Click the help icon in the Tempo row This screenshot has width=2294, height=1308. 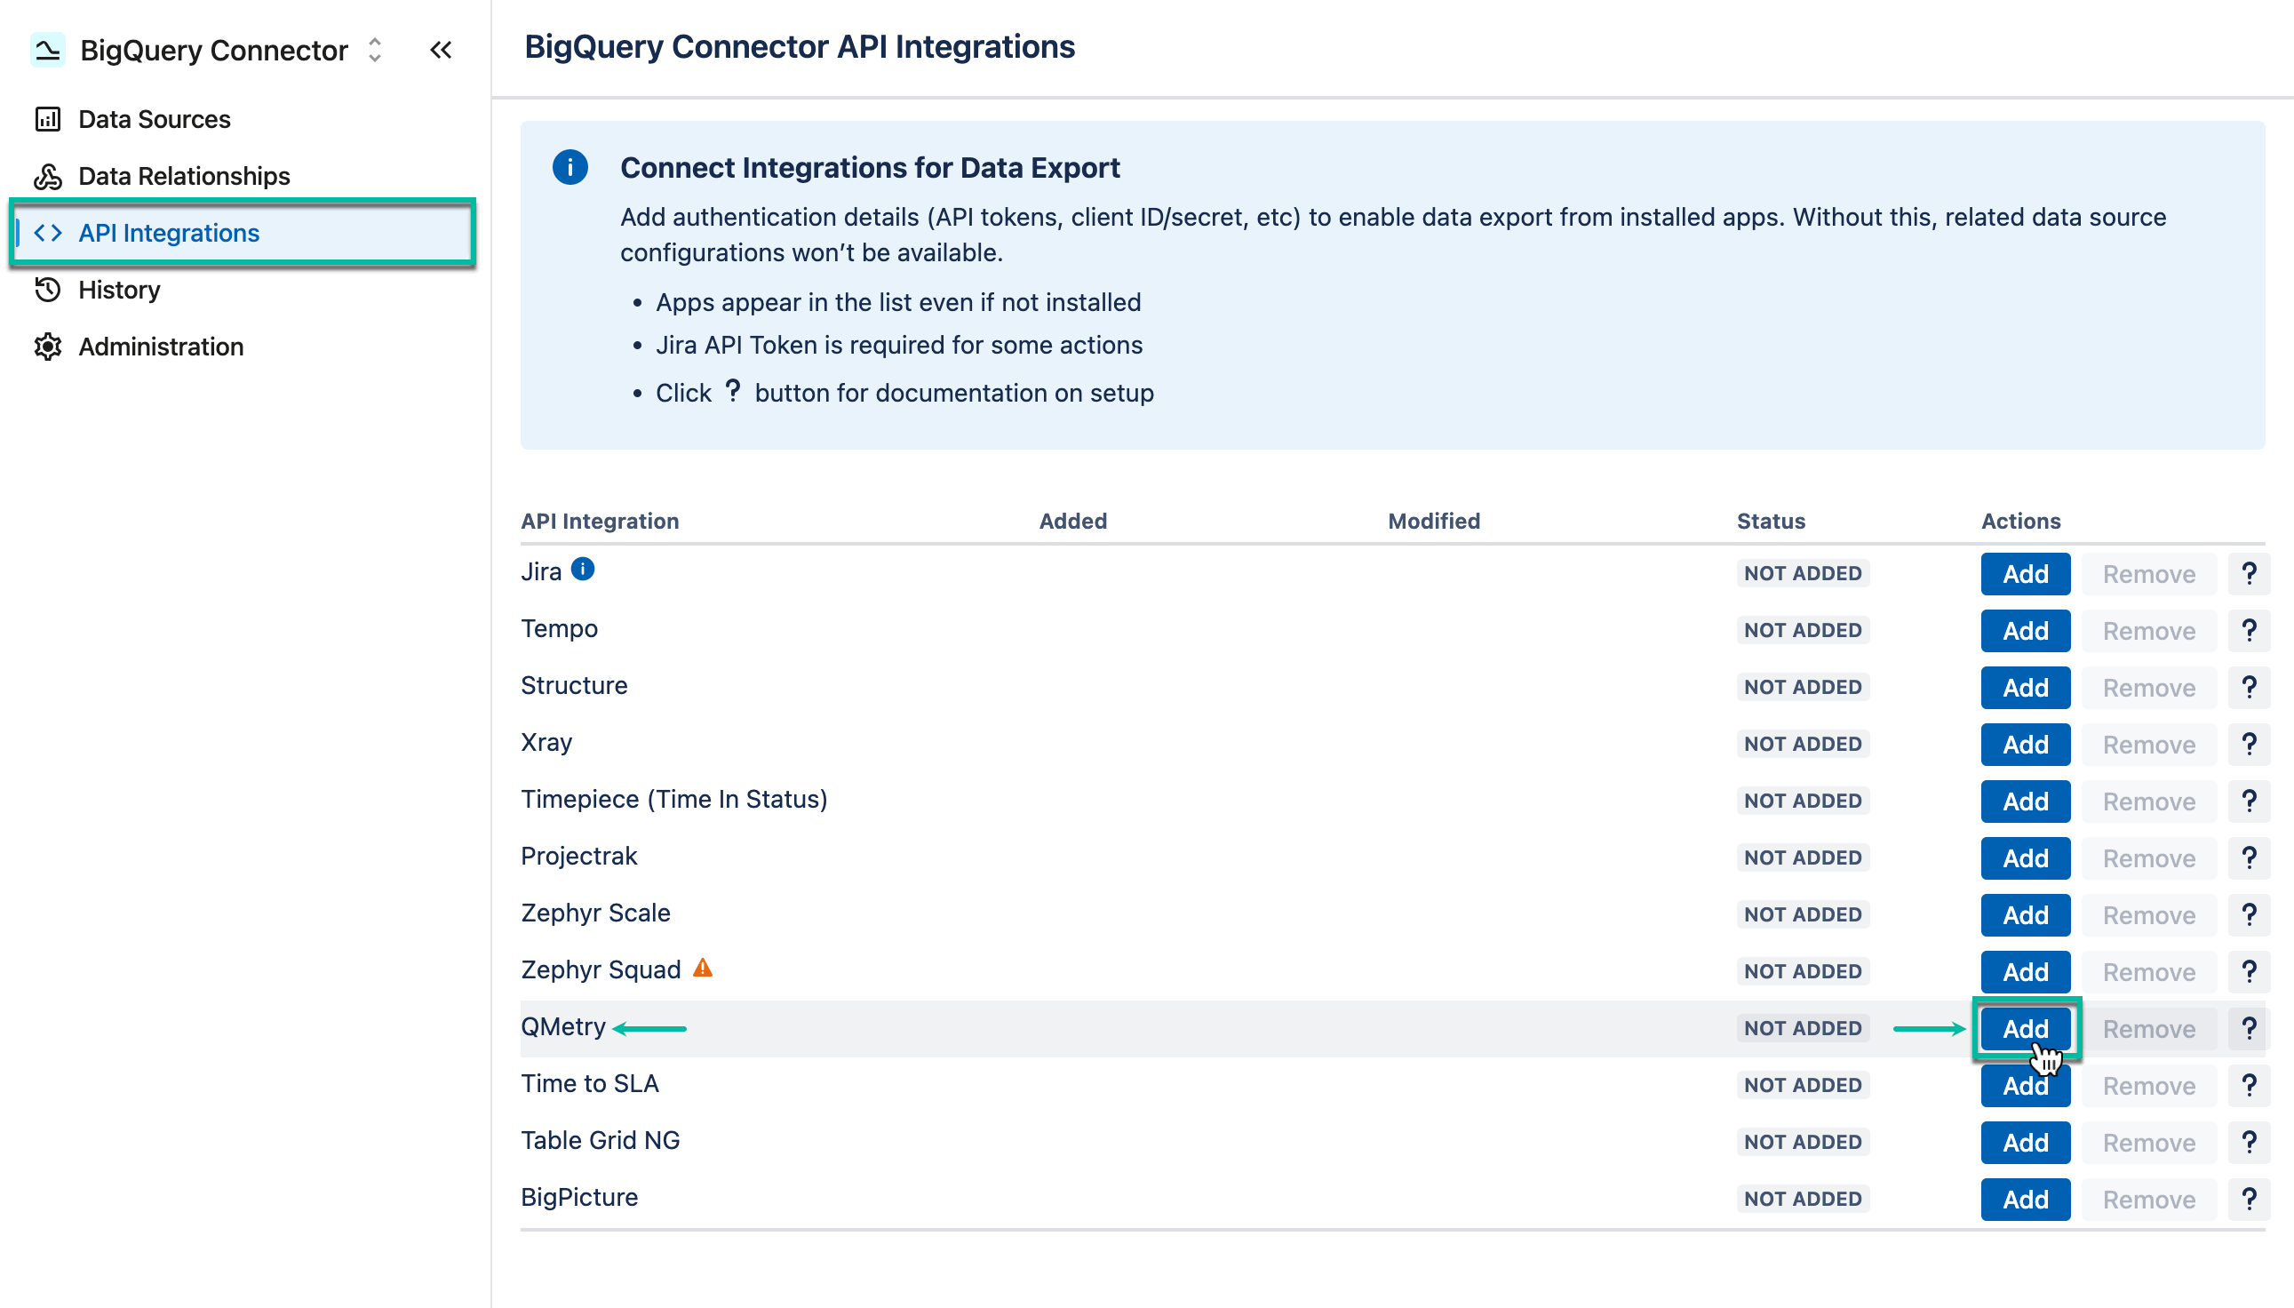2249,630
